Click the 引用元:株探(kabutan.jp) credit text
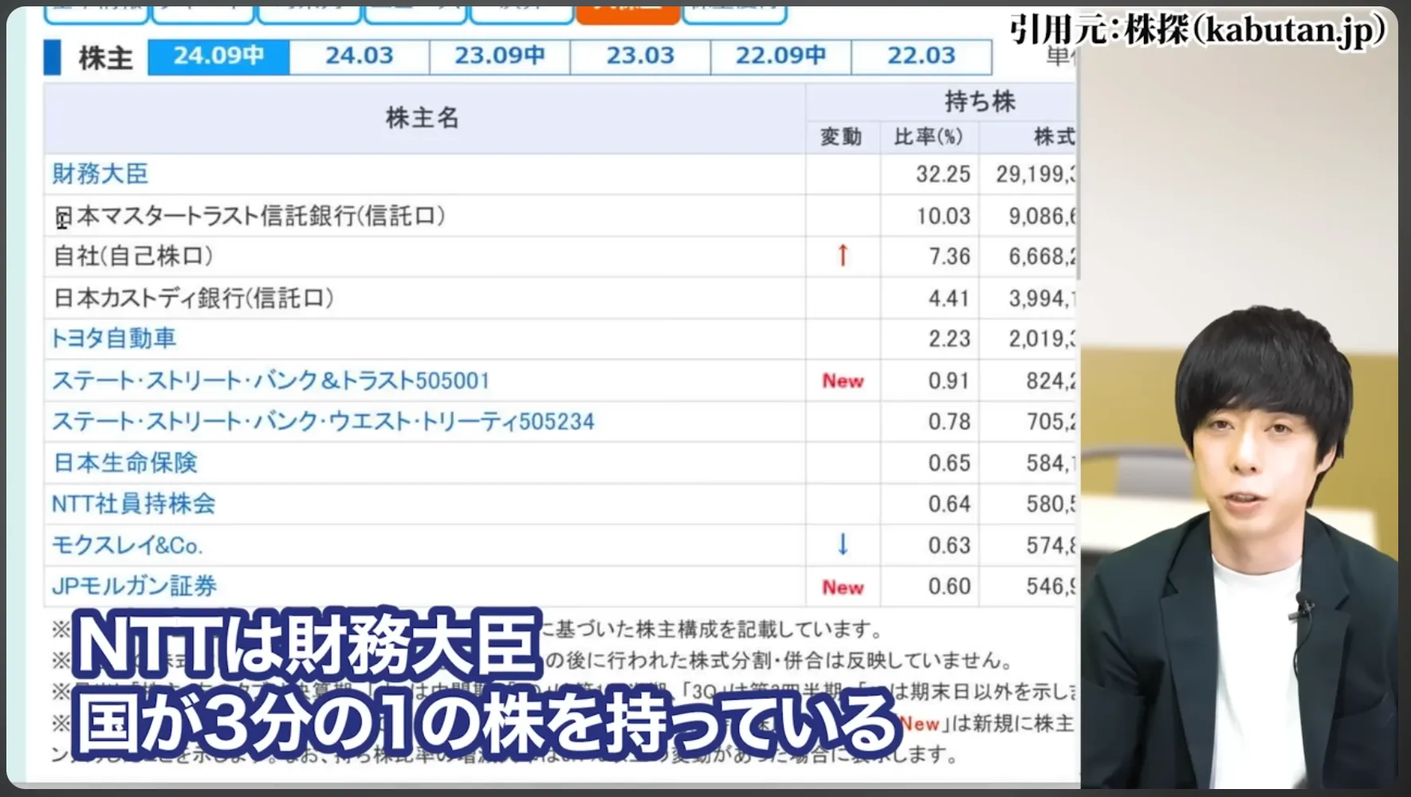The width and height of the screenshot is (1411, 797). pyautogui.click(x=1198, y=31)
